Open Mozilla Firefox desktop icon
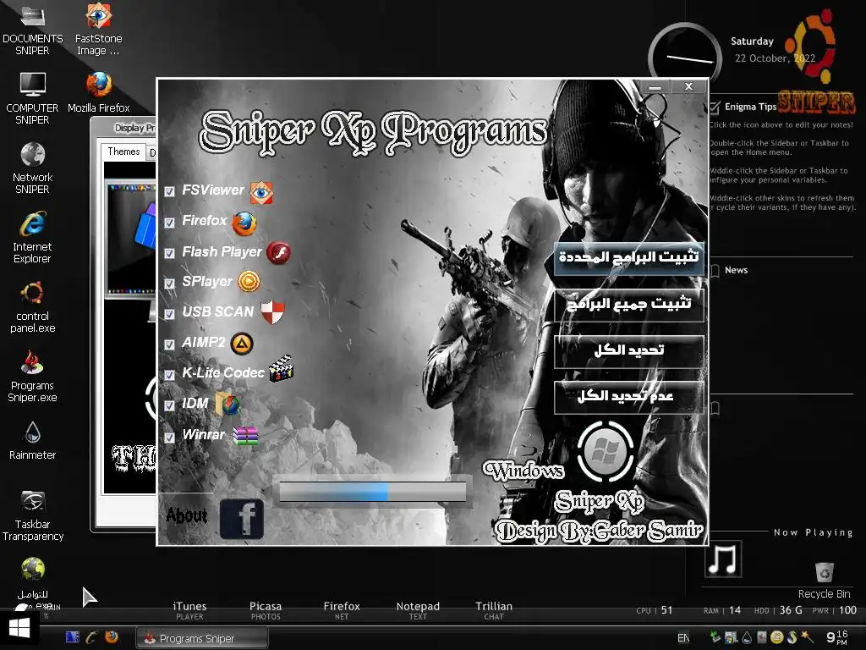This screenshot has height=650, width=866. click(x=98, y=93)
